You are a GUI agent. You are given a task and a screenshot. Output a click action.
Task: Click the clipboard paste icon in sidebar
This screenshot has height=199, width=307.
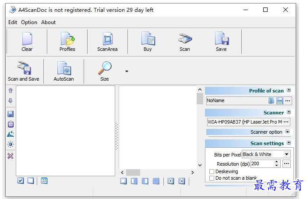(11, 124)
